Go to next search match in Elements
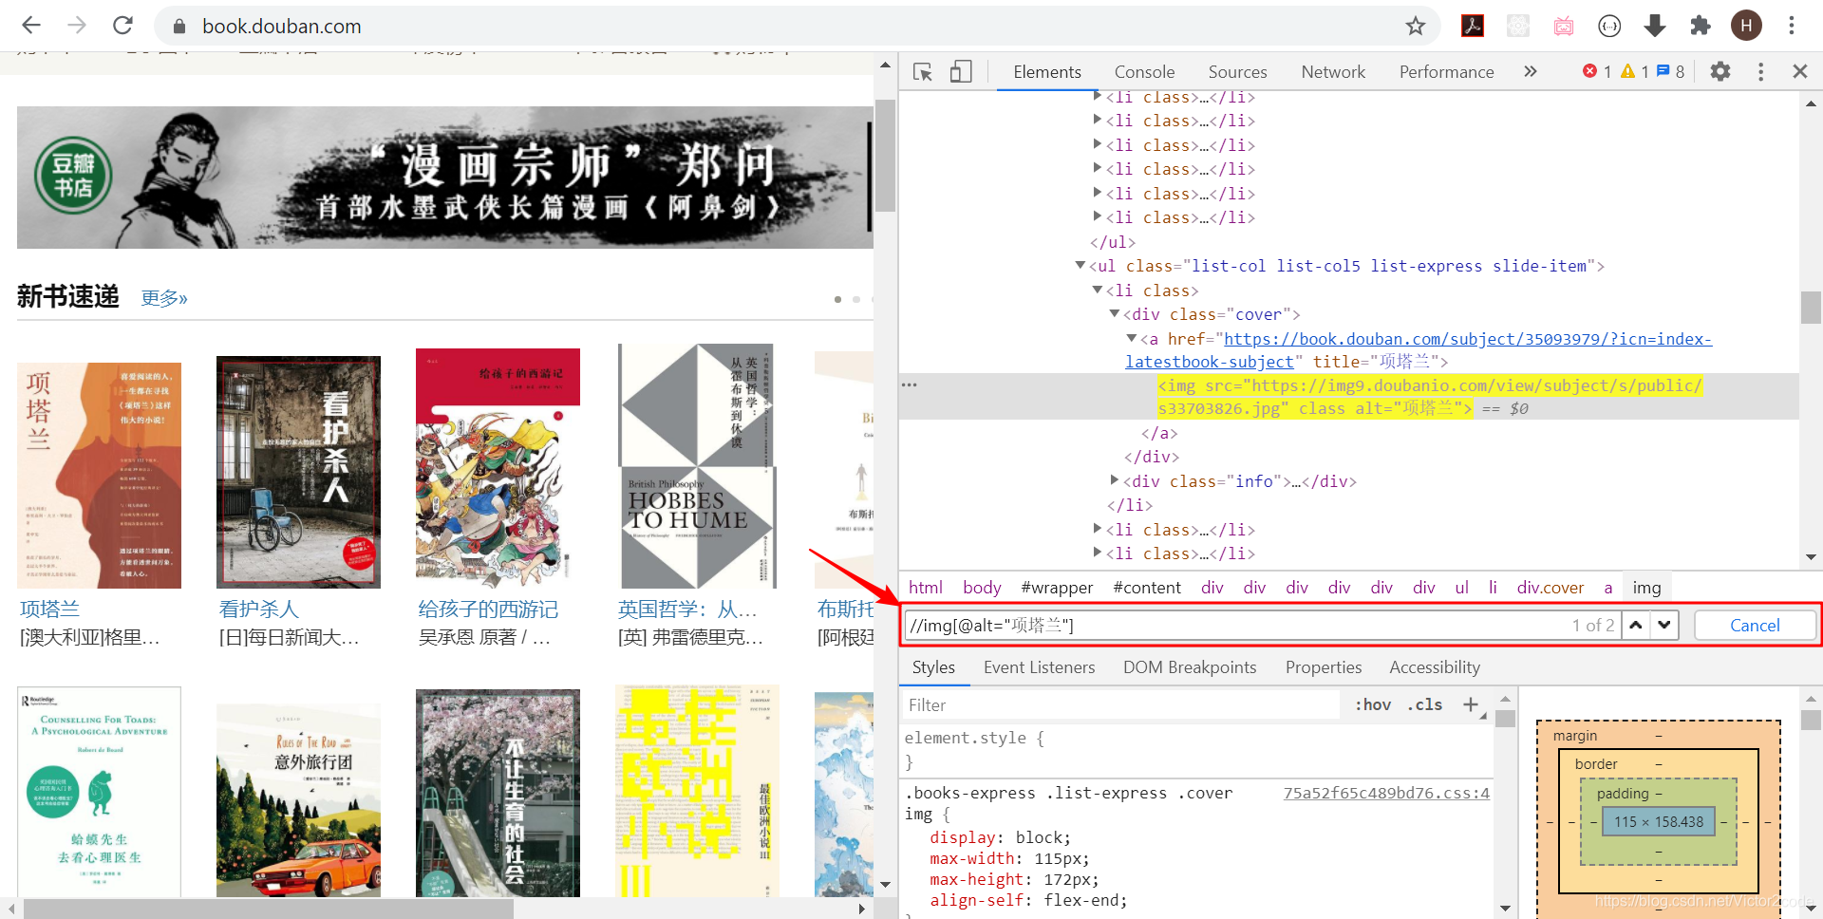Image resolution: width=1823 pixels, height=919 pixels. click(x=1664, y=625)
